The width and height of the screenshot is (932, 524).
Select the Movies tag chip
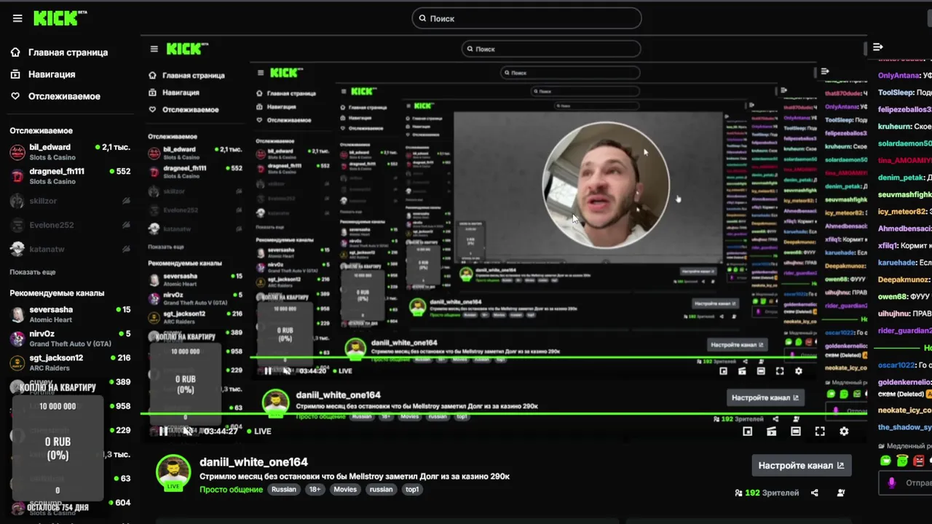(x=345, y=490)
